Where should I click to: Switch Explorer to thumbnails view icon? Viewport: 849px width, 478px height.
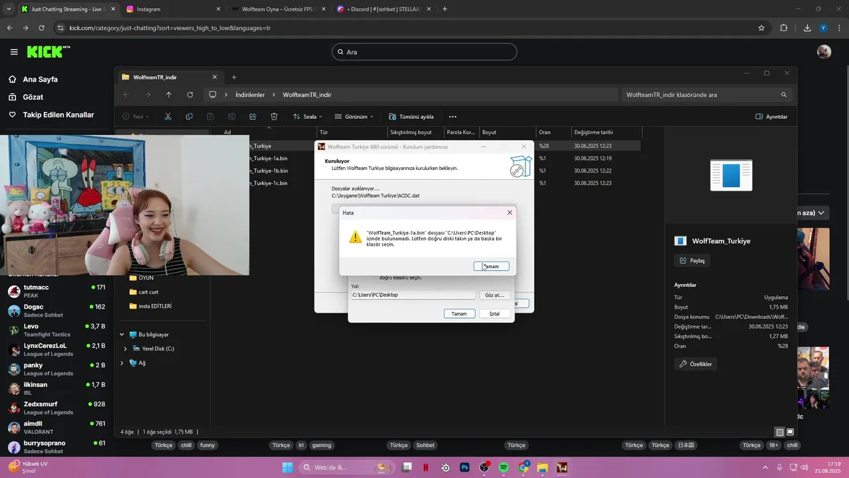[790, 432]
